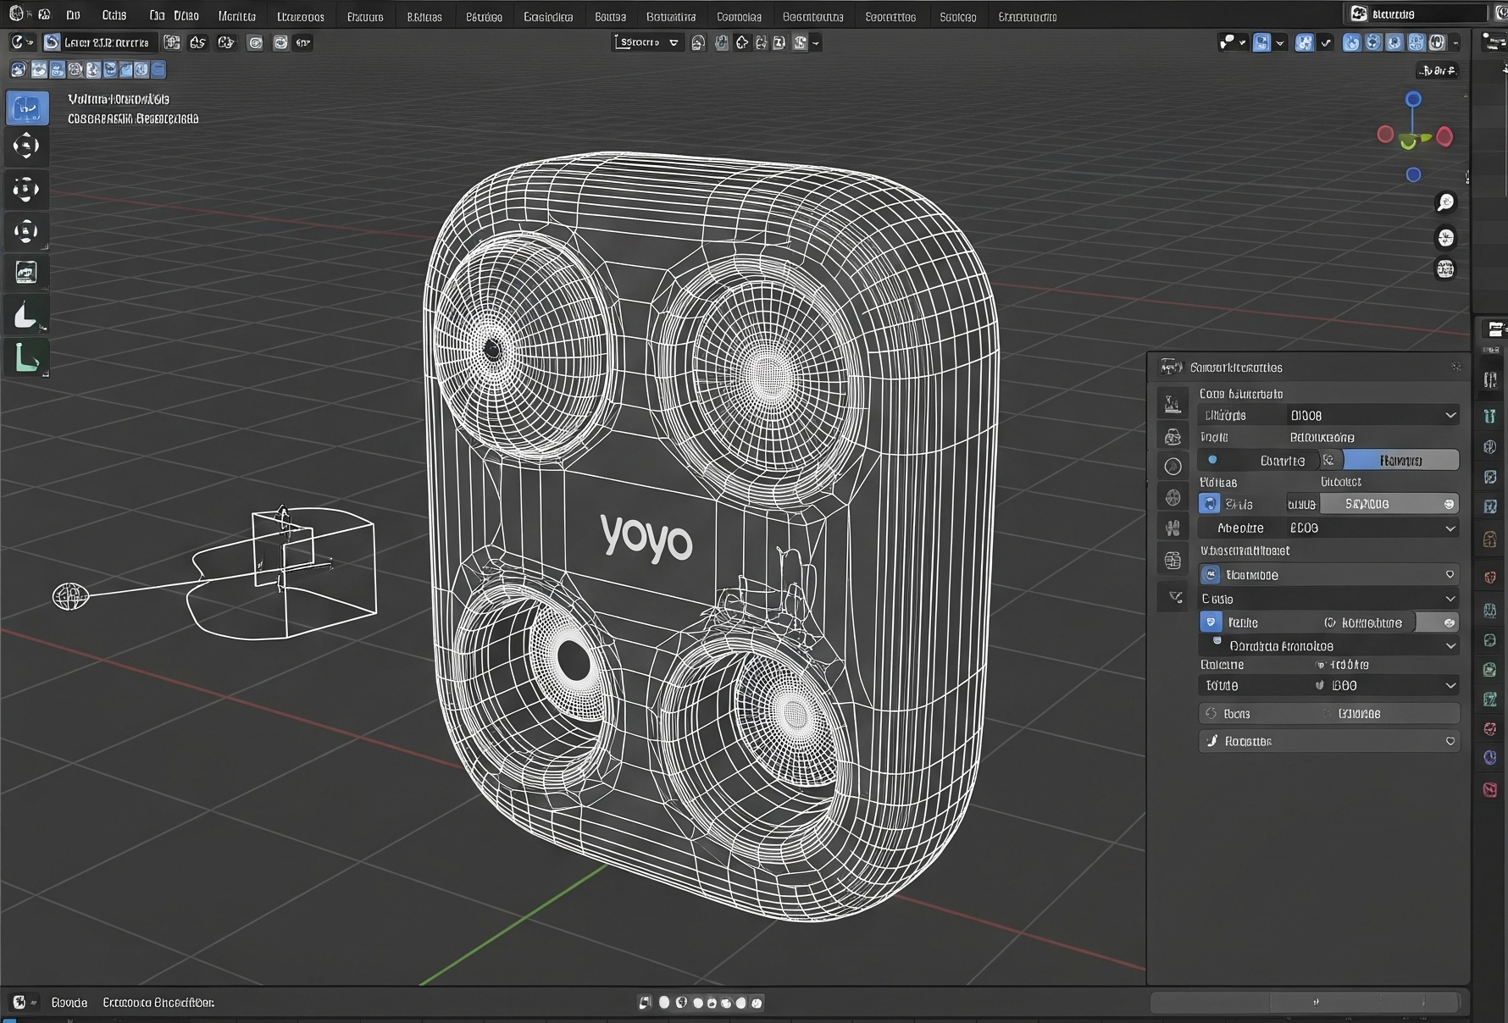
Task: Adjust the light grey value slider beside the upper checkbox
Action: pyautogui.click(x=1388, y=503)
